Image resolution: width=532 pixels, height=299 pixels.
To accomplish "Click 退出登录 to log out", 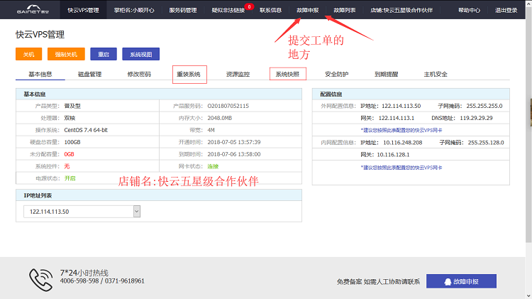I will click(x=506, y=10).
